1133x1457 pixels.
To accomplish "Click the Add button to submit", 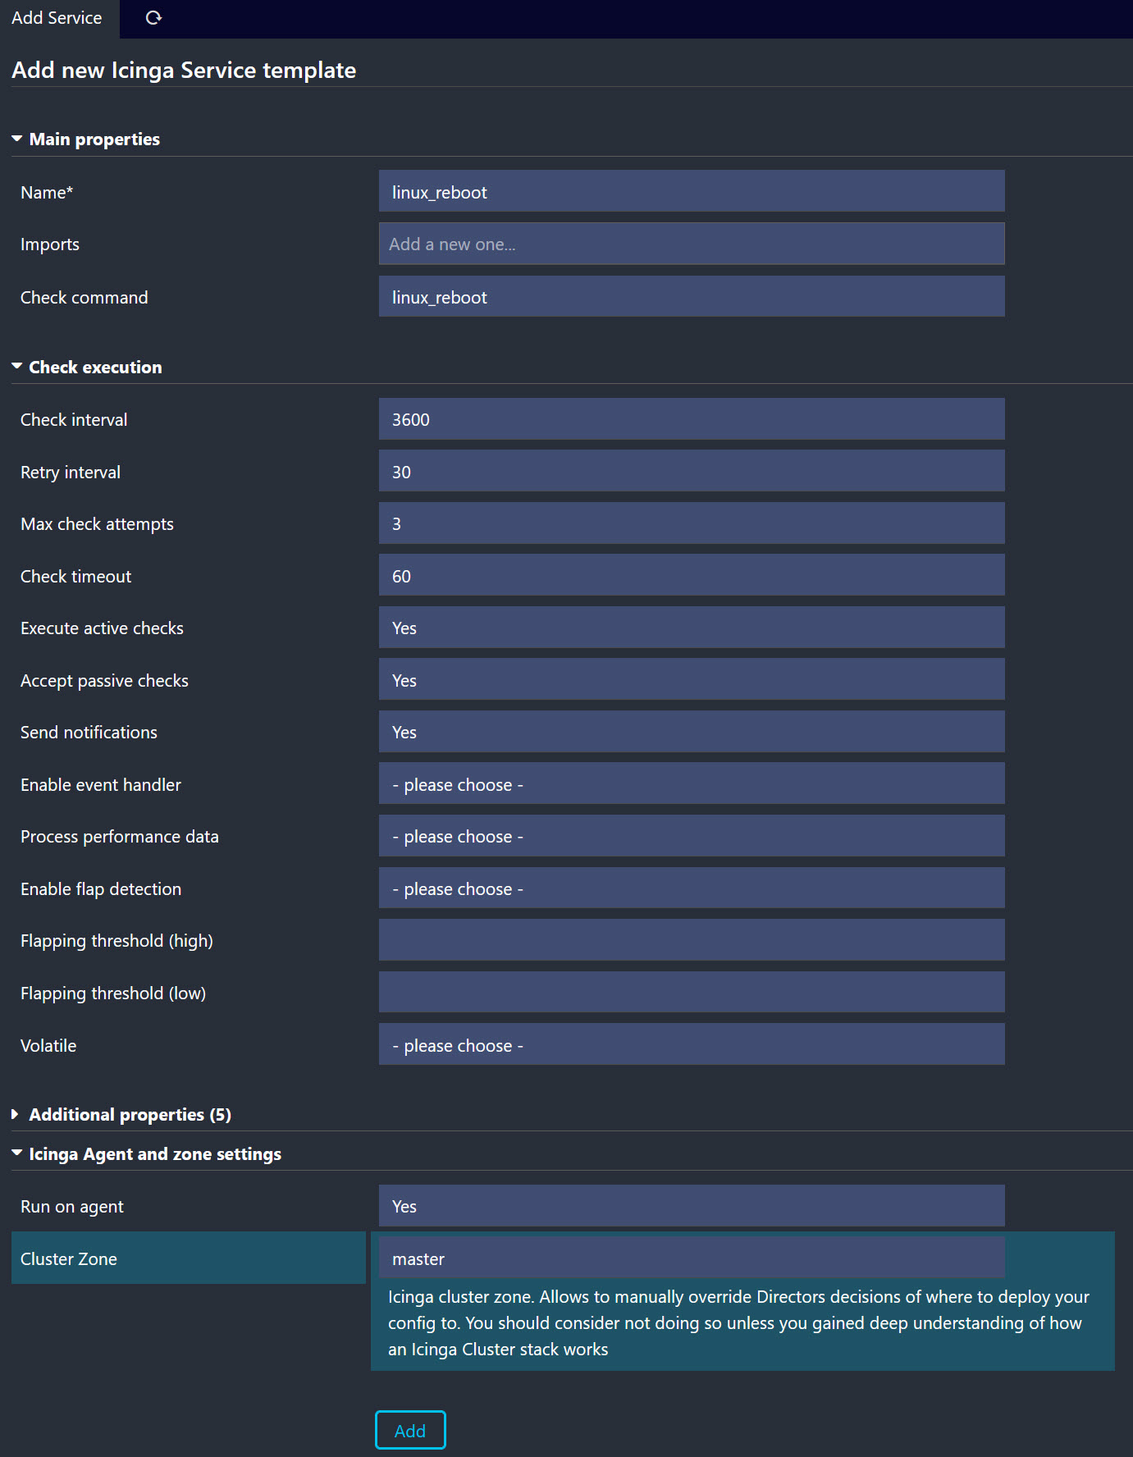I will (409, 1431).
